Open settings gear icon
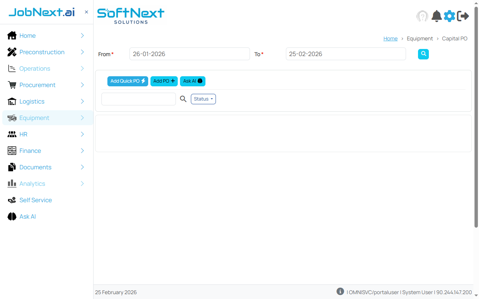The height and width of the screenshot is (299, 479). click(449, 16)
